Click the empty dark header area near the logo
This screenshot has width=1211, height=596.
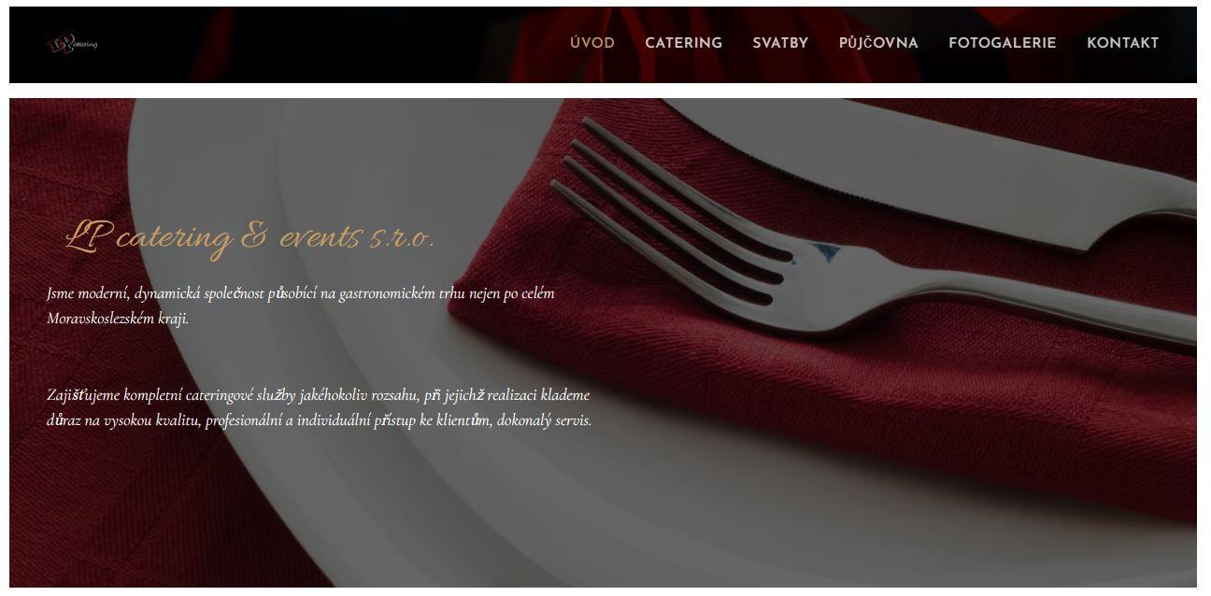[x=327, y=44]
